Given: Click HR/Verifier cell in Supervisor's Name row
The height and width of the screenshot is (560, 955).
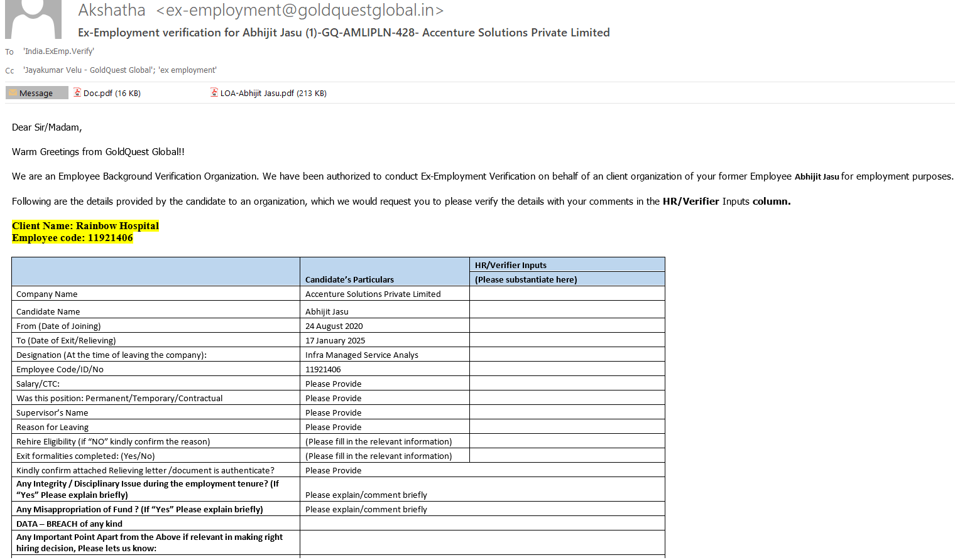Looking at the screenshot, I should click(567, 412).
